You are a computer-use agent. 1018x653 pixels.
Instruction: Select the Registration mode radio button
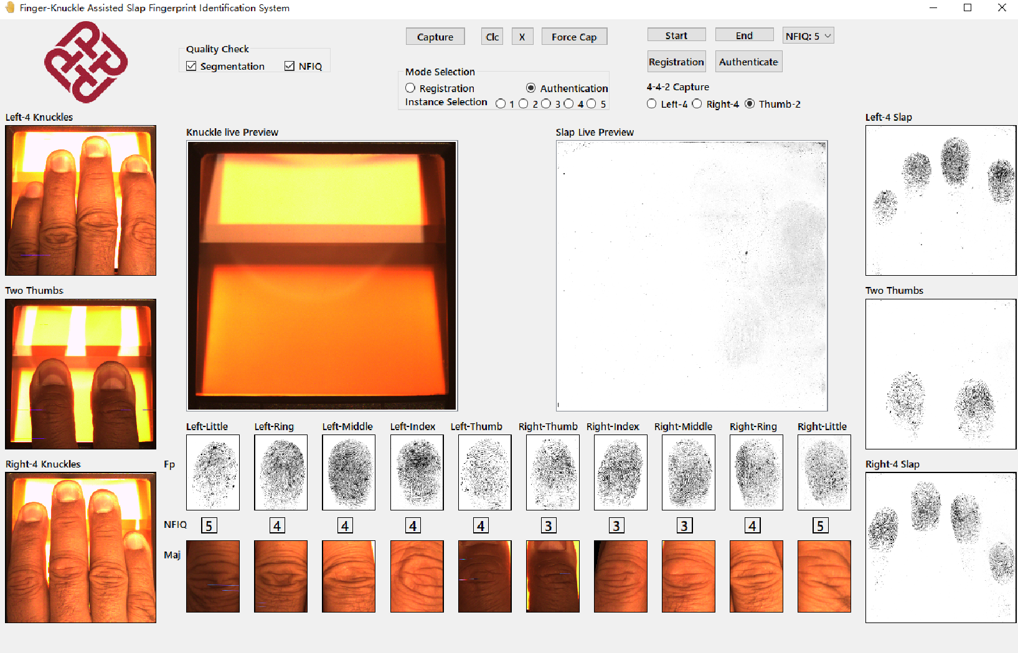tap(410, 88)
